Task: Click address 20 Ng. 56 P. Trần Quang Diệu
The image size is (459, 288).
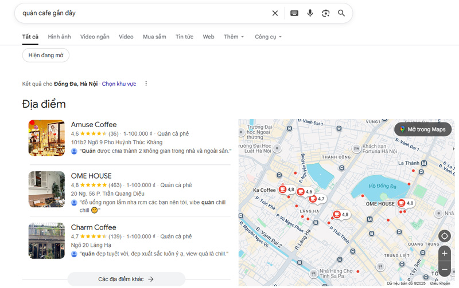Action: [x=107, y=194]
